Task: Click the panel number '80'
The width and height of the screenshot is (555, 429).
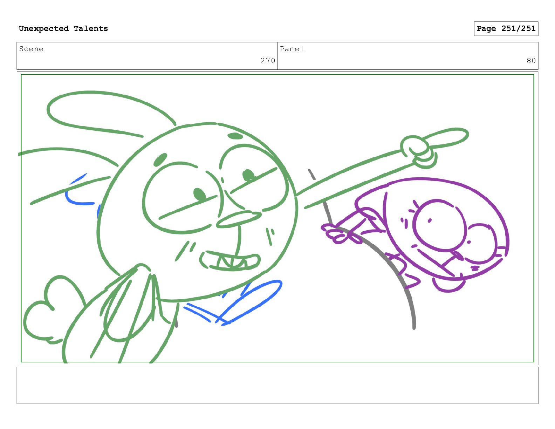Action: (531, 61)
